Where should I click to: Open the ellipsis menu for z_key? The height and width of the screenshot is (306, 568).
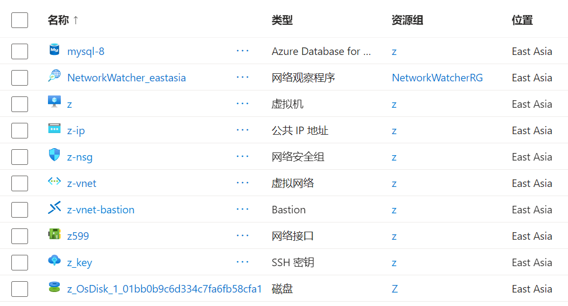[243, 262]
